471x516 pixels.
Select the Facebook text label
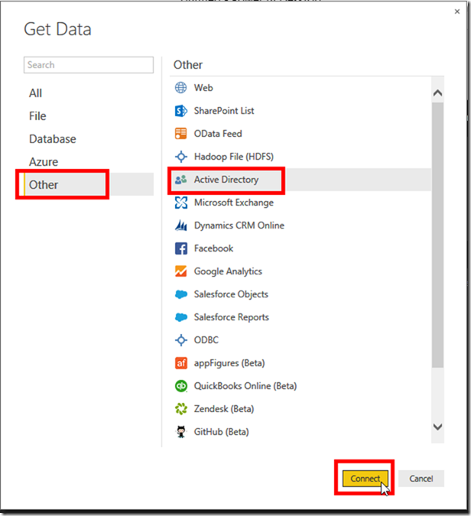pos(213,248)
